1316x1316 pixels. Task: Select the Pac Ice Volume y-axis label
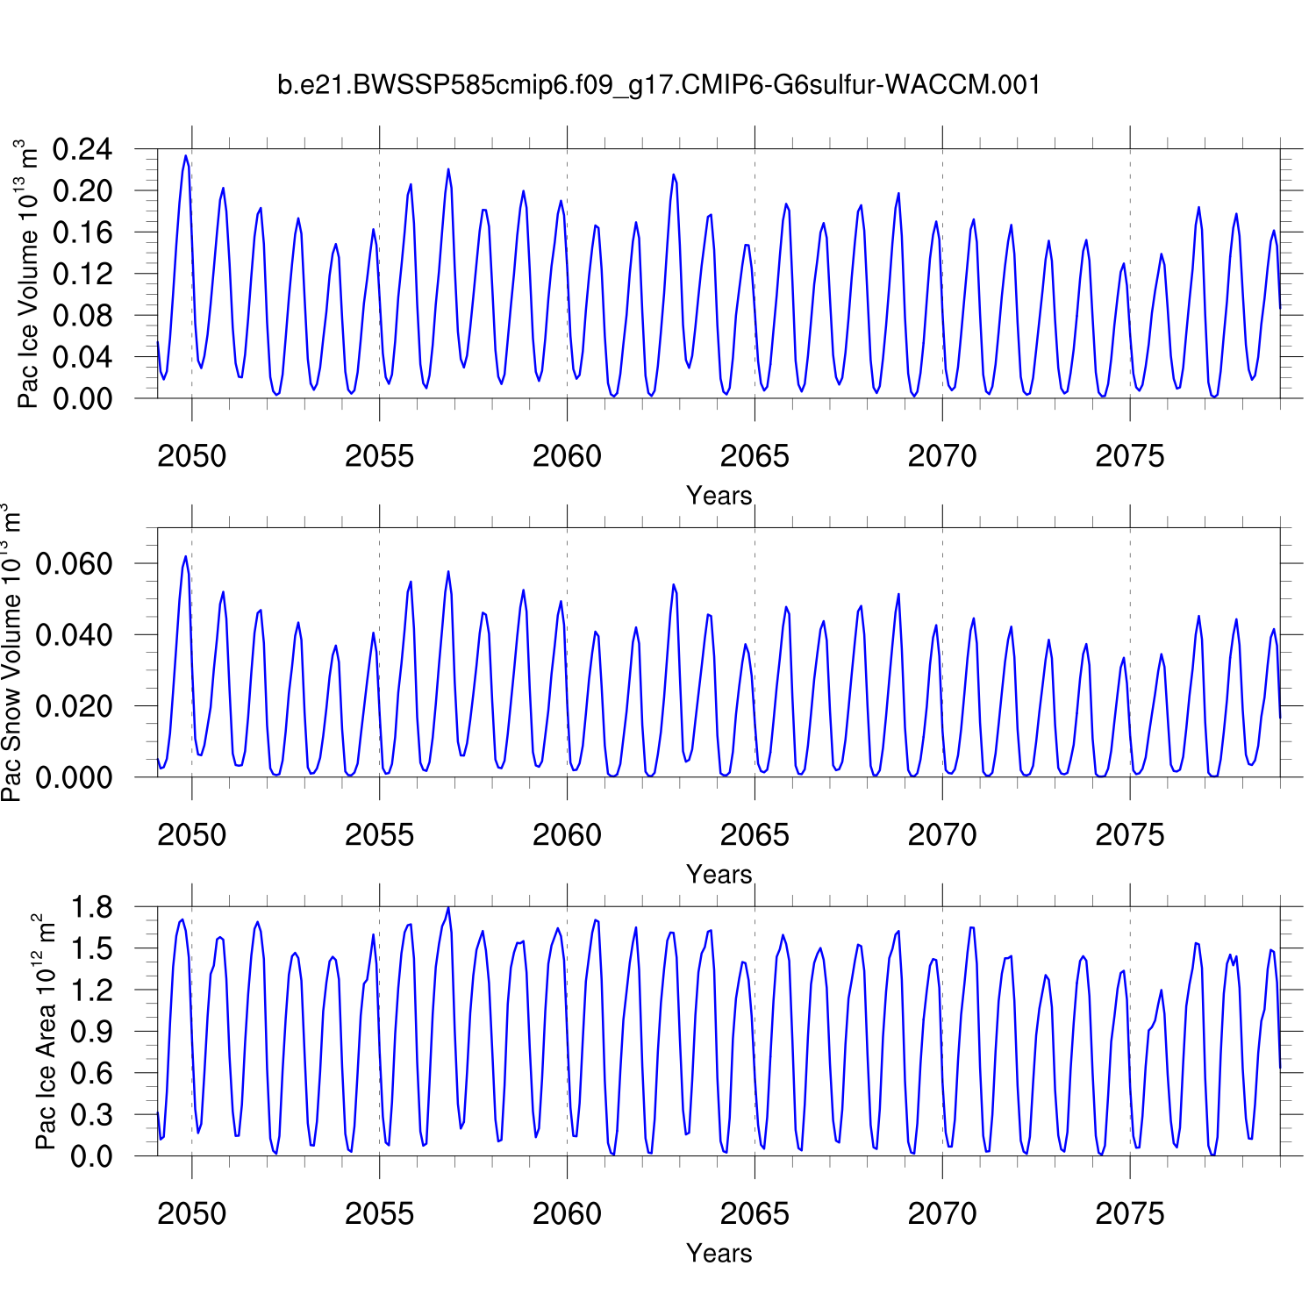click(28, 274)
